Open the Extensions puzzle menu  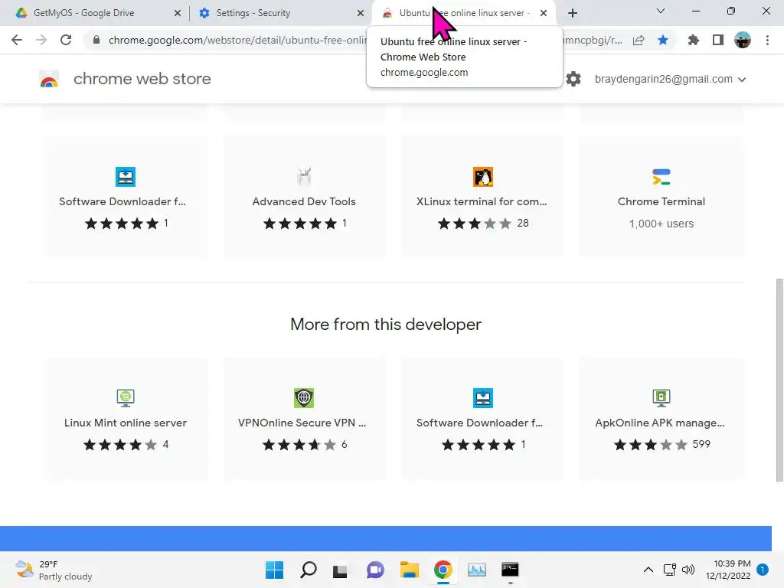[x=694, y=40]
